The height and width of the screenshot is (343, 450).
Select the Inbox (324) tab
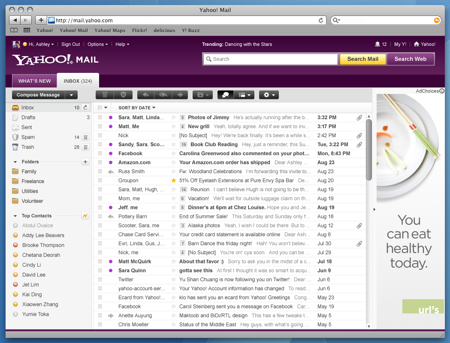(x=78, y=81)
